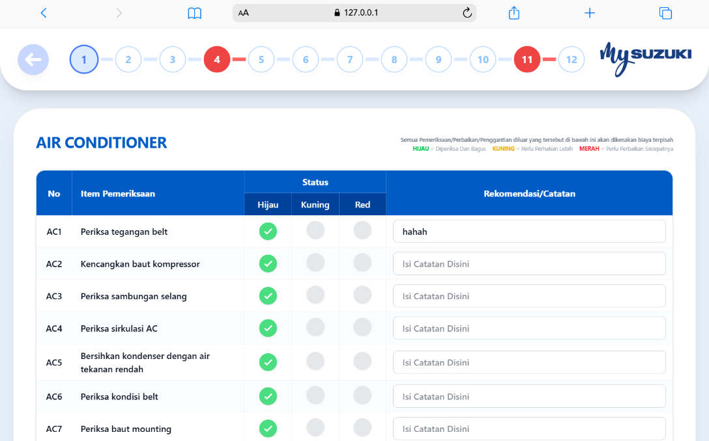Set AC4 status to Red

pyautogui.click(x=362, y=327)
